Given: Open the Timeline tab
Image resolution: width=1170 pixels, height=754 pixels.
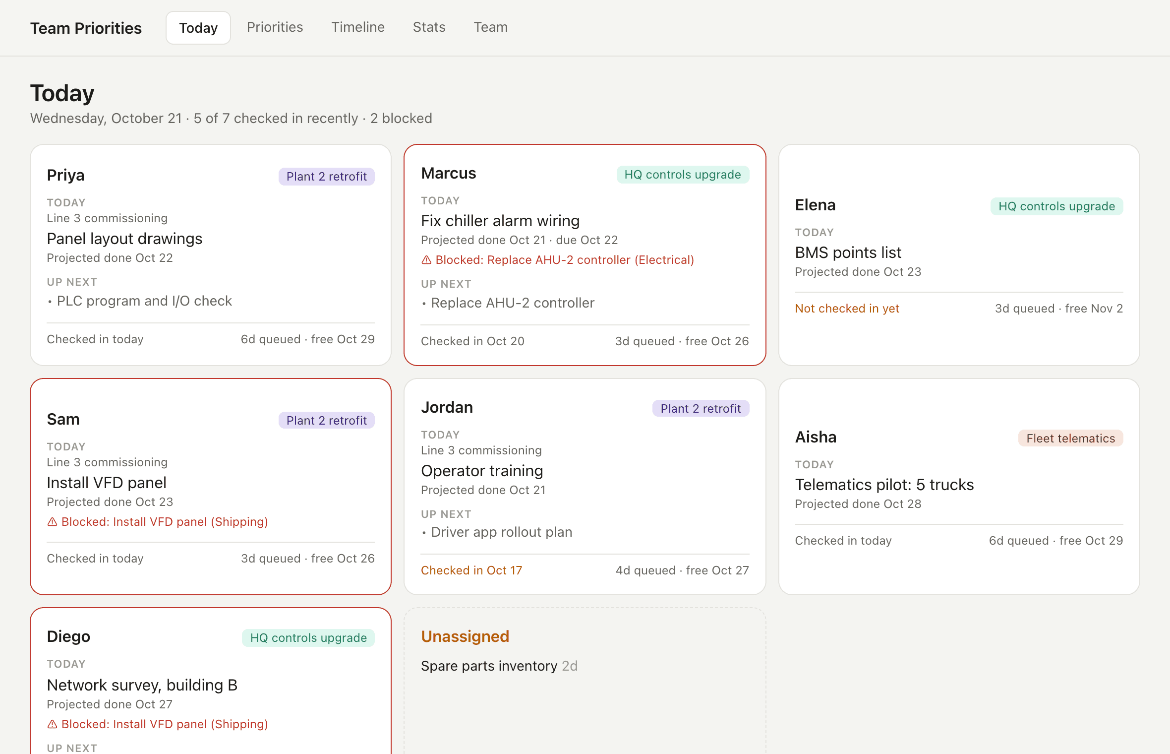Looking at the screenshot, I should coord(358,27).
